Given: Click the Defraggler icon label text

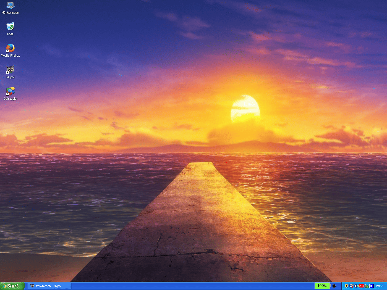Looking at the screenshot, I should click(10, 99).
